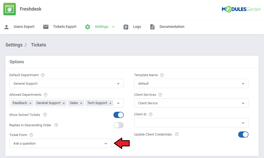Click the Tech Support tag text

tap(97, 103)
